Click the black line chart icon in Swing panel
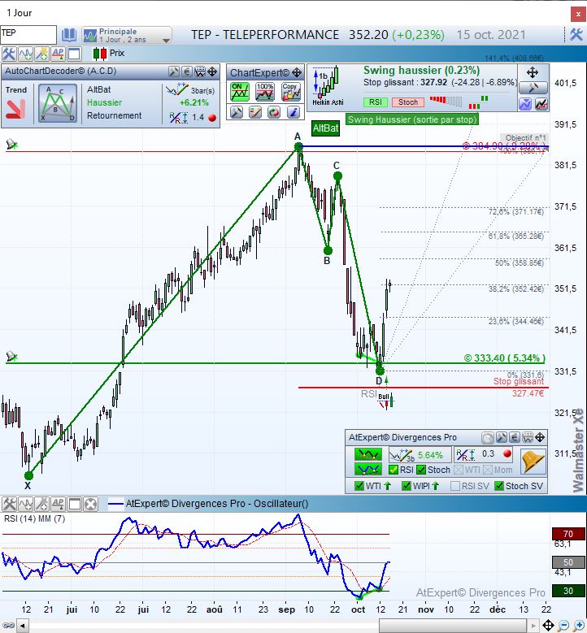587x633 pixels. pyautogui.click(x=541, y=104)
